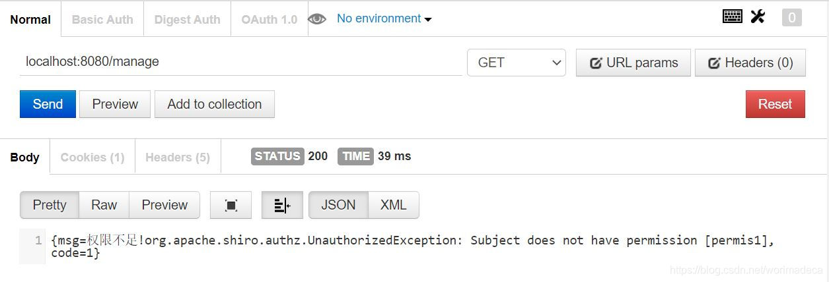The width and height of the screenshot is (829, 282).
Task: Select the Digest Auth tab
Action: coord(187,20)
